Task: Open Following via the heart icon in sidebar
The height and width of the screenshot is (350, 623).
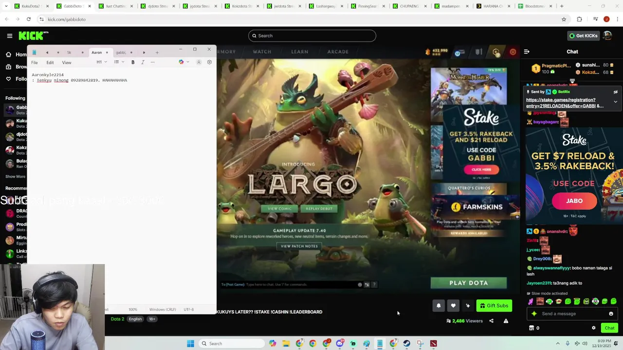Action: [8, 79]
